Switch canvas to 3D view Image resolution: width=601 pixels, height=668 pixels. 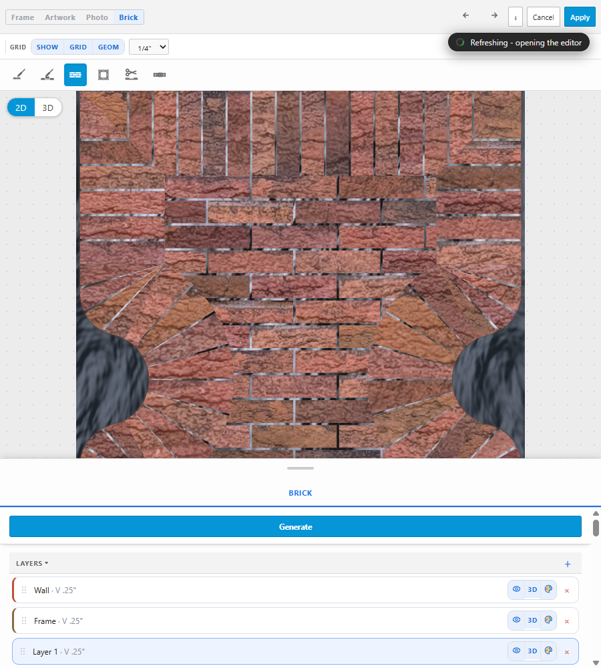(47, 108)
